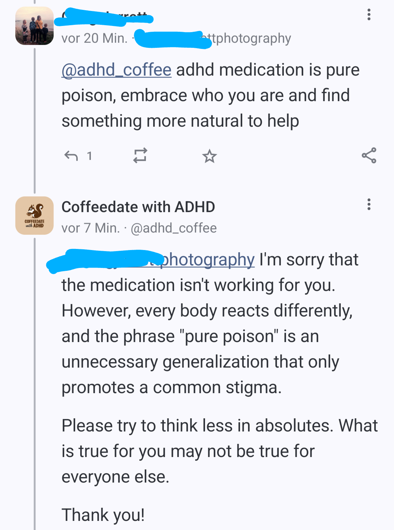Open more options for Coffeedate with ADHD post
Viewport: 394px width, 530px height.
point(369,204)
